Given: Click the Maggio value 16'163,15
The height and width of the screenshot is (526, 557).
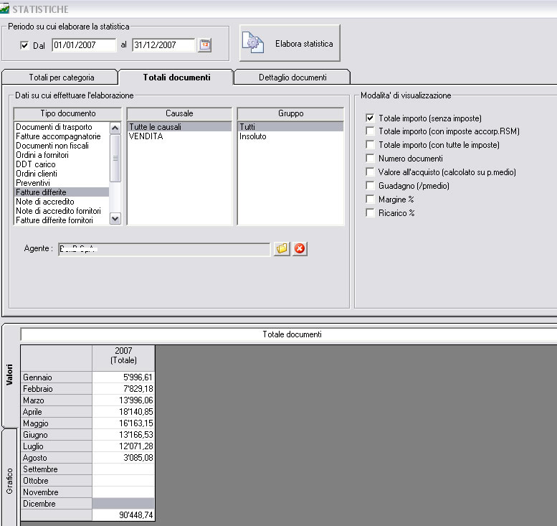Looking at the screenshot, I should [x=123, y=423].
